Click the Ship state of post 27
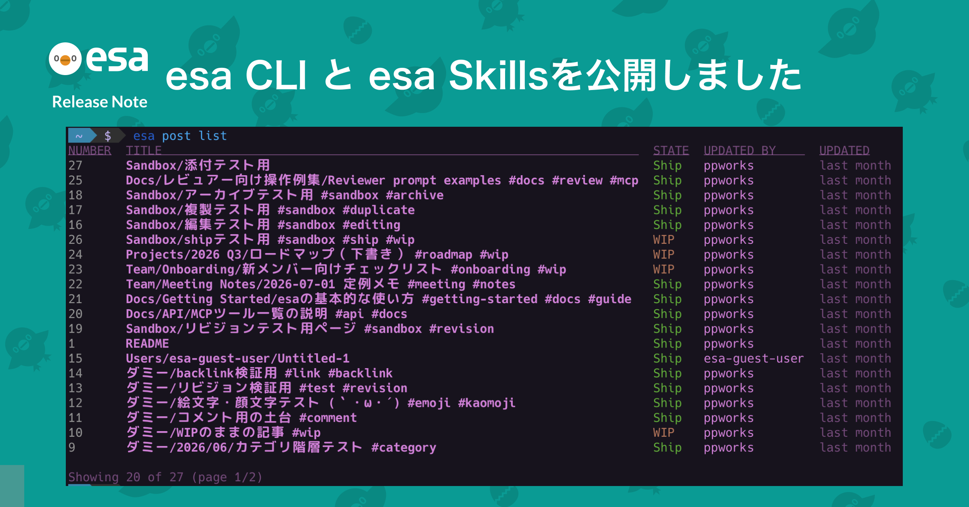This screenshot has width=969, height=507. click(x=667, y=166)
